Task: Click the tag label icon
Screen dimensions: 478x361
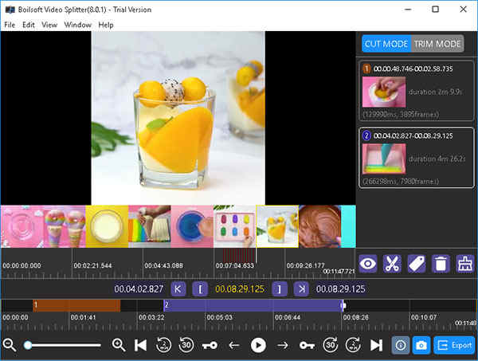Action: (416, 265)
